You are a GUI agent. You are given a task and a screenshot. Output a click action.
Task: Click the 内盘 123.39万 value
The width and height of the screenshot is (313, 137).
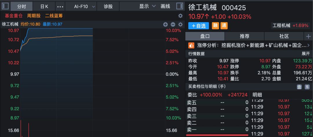[302, 61]
